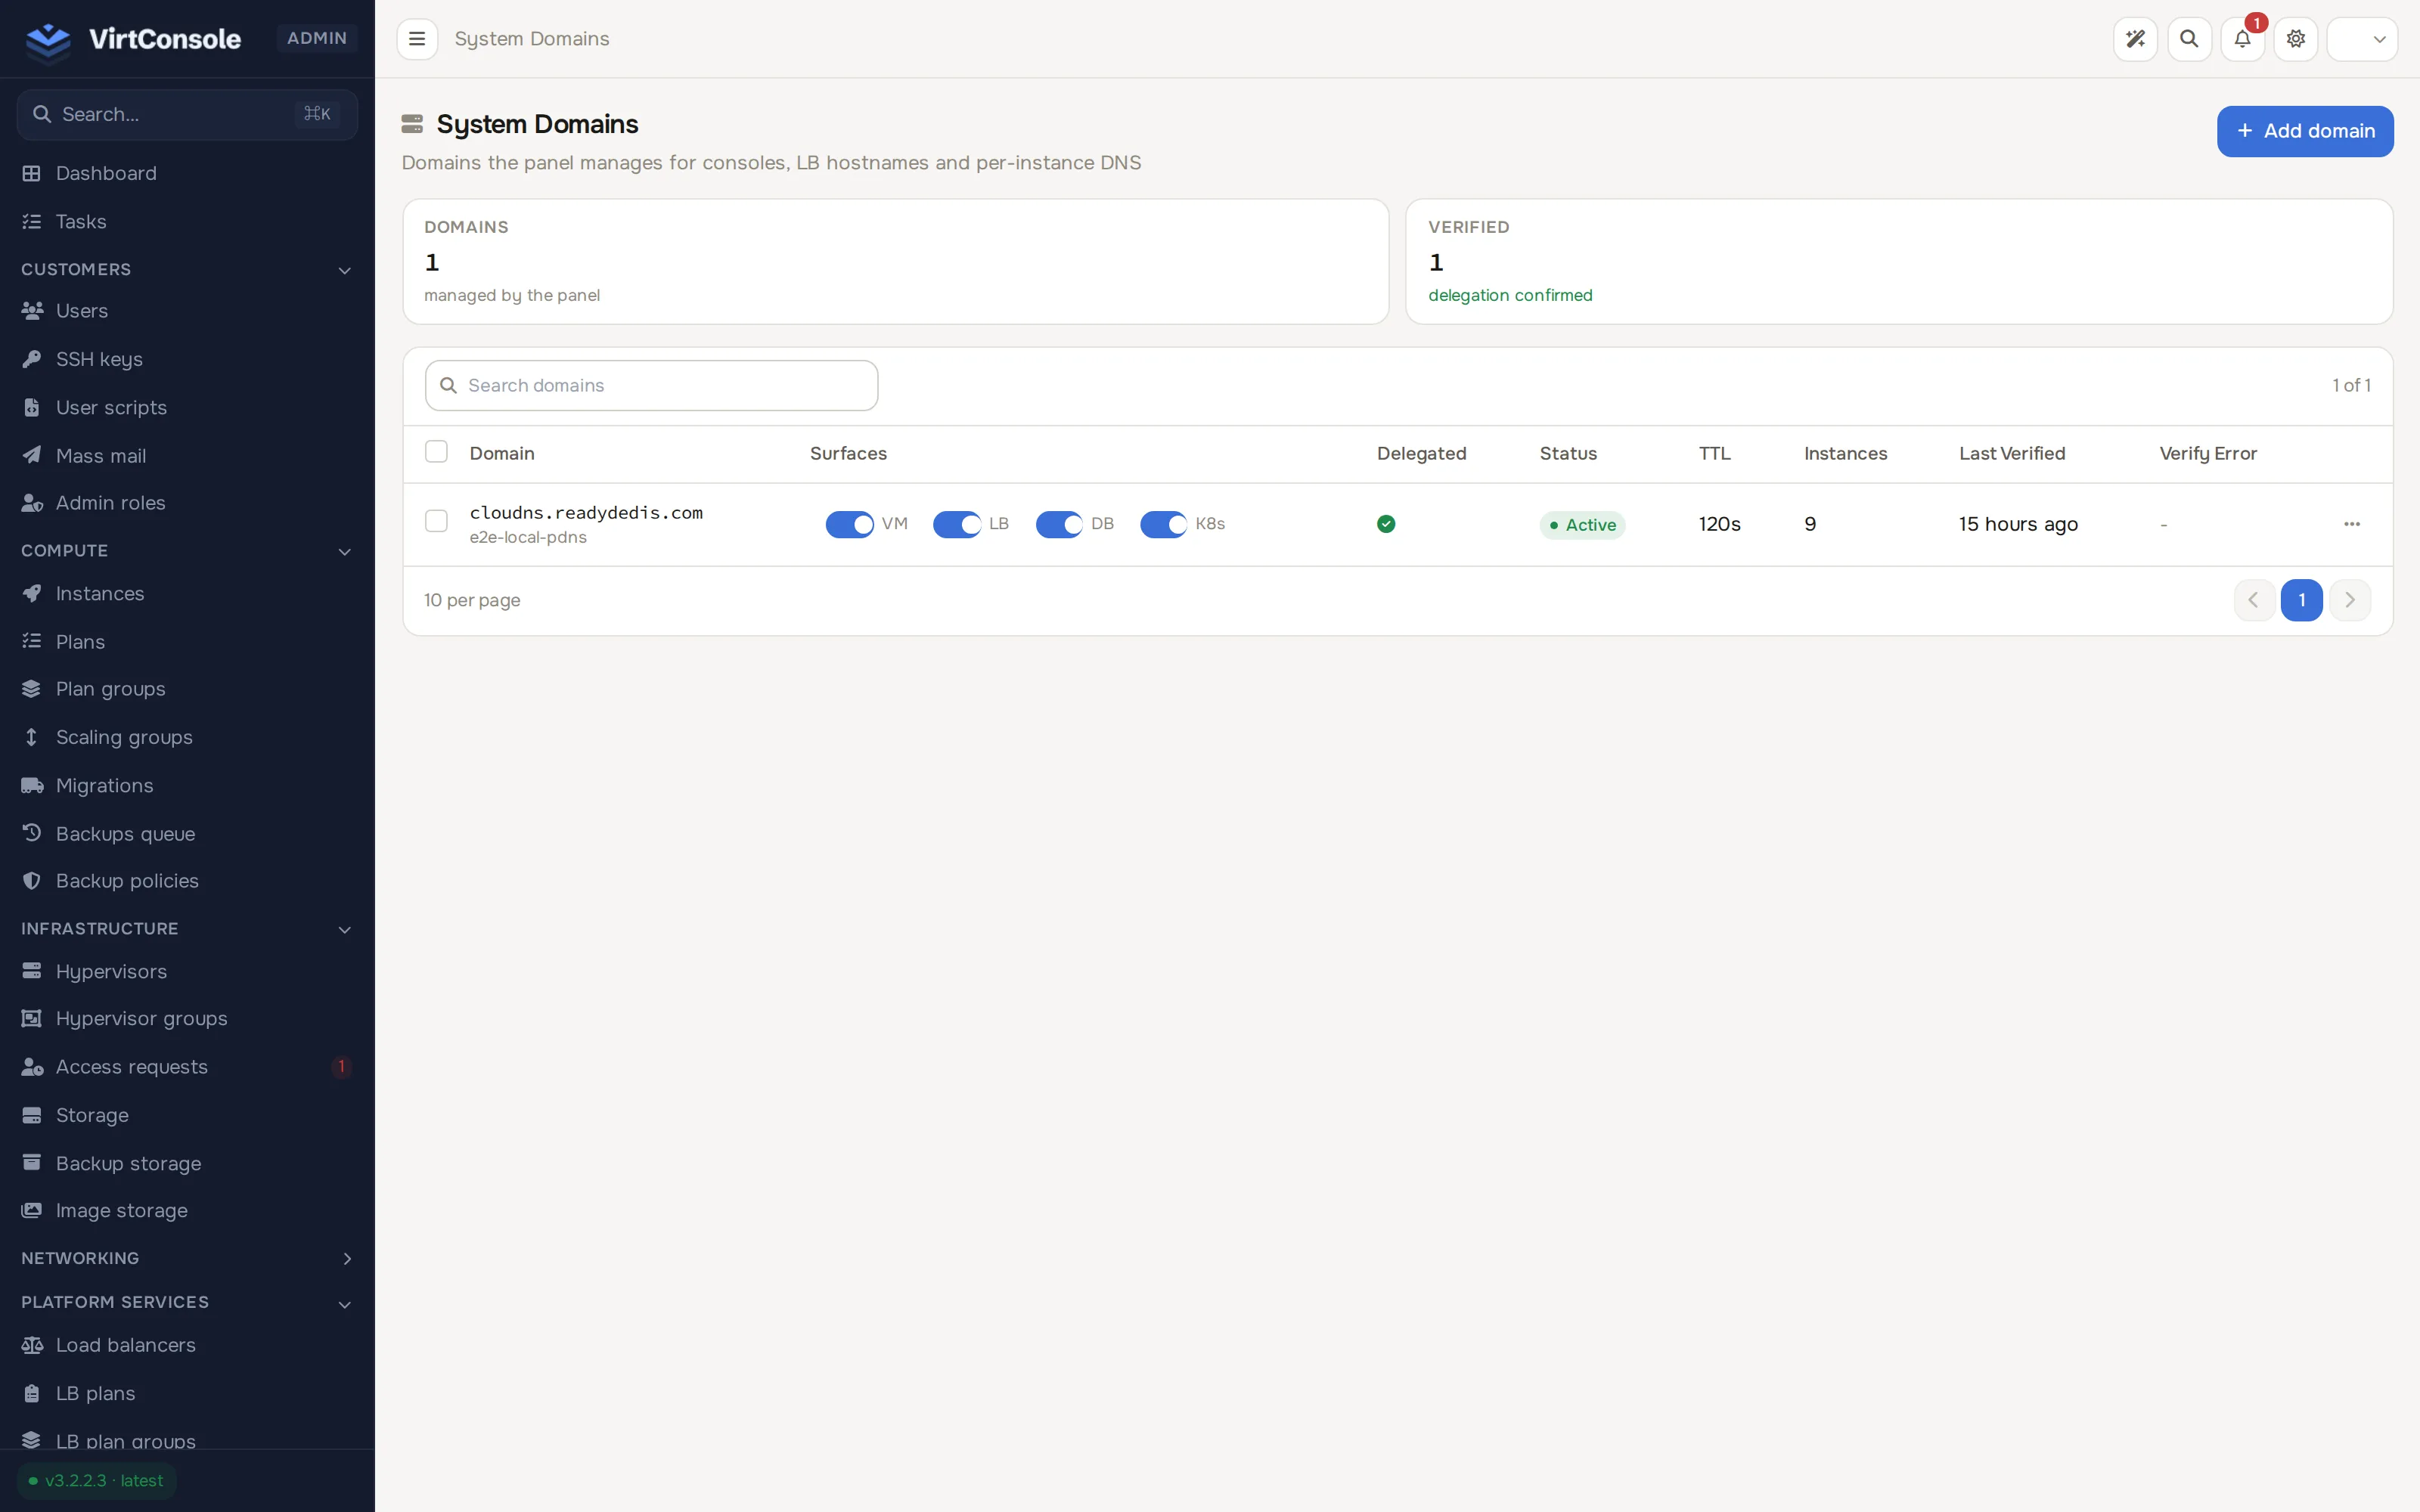2420x1512 pixels.
Task: Click the version v3.2.2.3 latest badge
Action: 97,1481
